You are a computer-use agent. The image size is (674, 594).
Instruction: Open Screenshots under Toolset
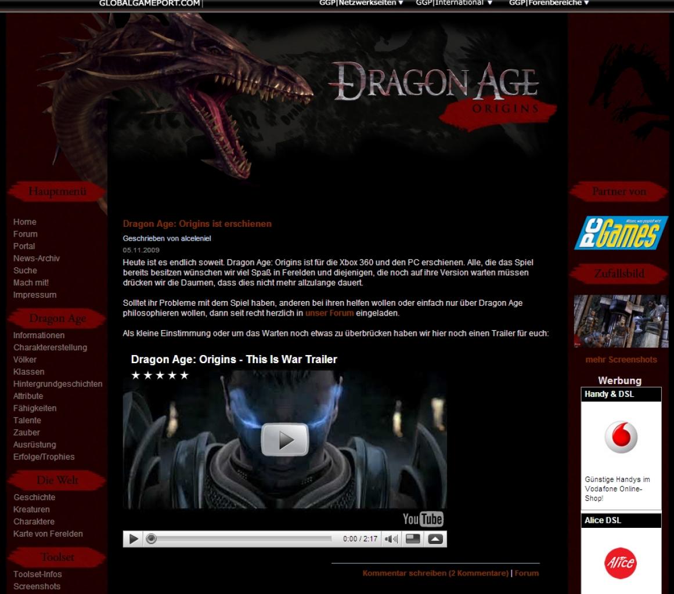click(37, 586)
